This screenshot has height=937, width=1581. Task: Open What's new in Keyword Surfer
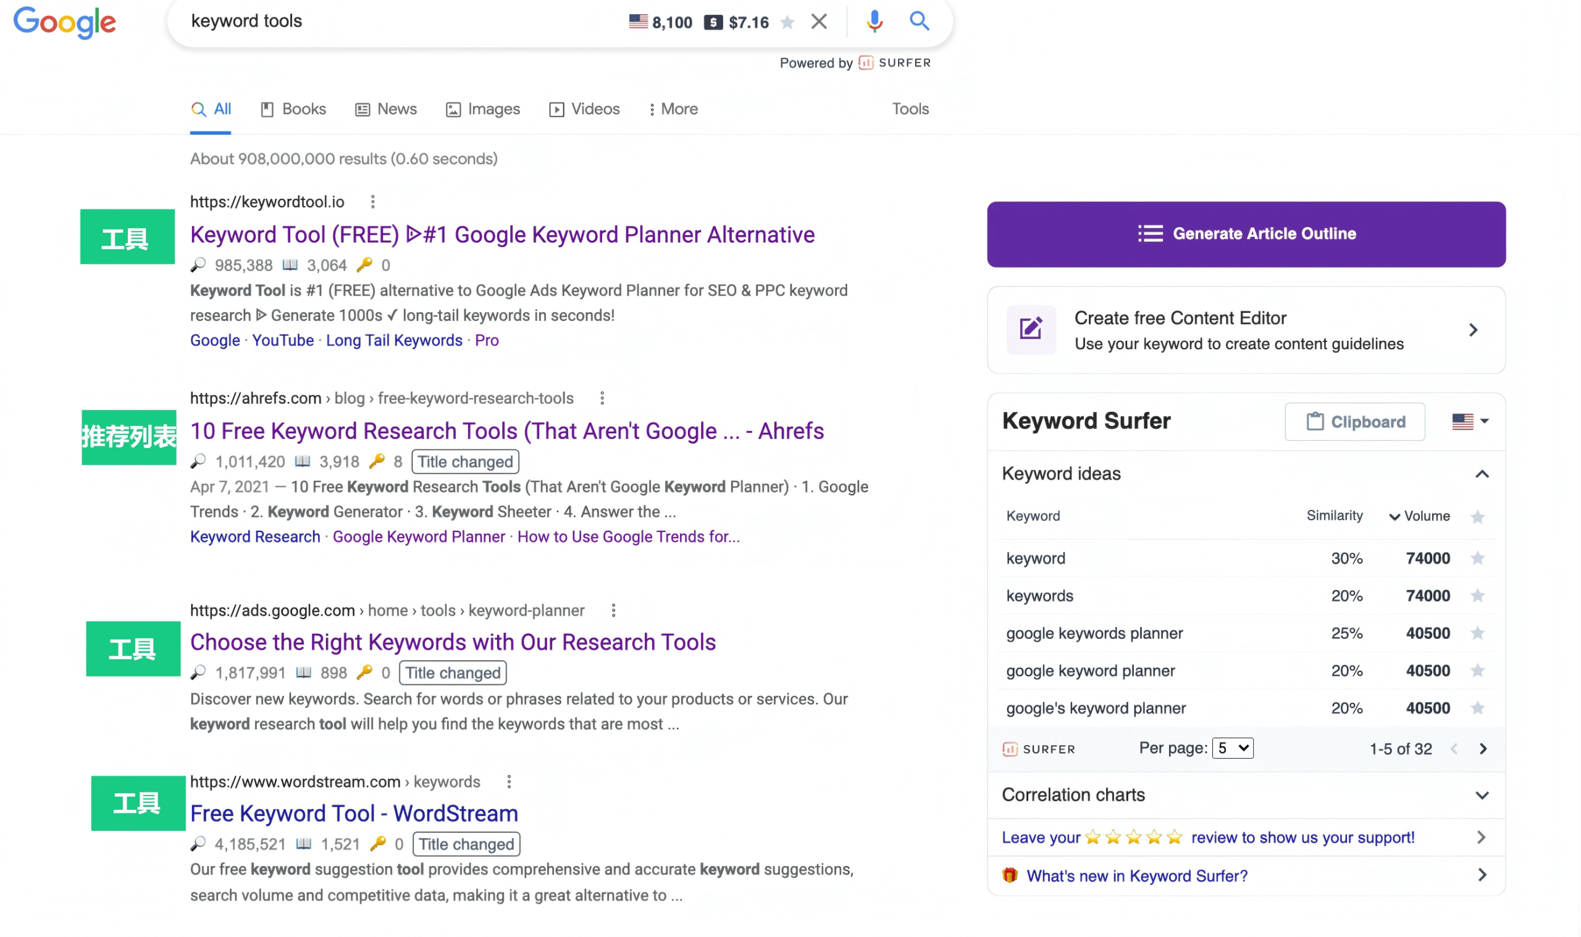[1137, 876]
